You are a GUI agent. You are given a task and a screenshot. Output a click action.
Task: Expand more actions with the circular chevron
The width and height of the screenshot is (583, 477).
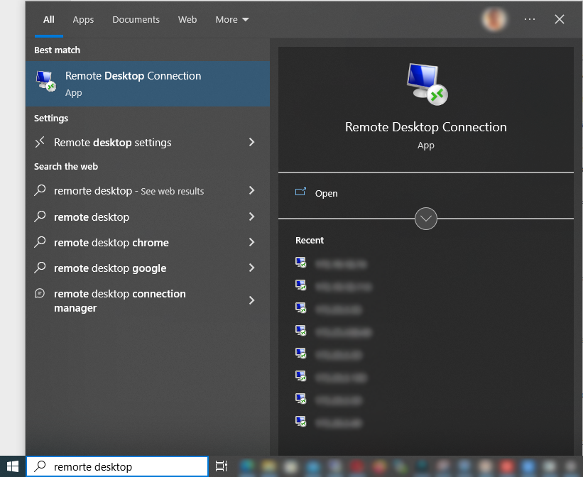(426, 219)
